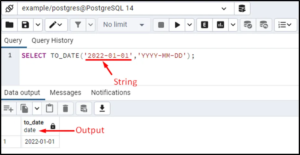Expand the Edit pencil dropdown
300x155 pixels.
tap(56, 25)
